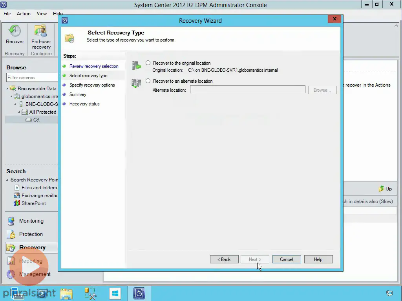Click the Up folder button

(x=385, y=189)
